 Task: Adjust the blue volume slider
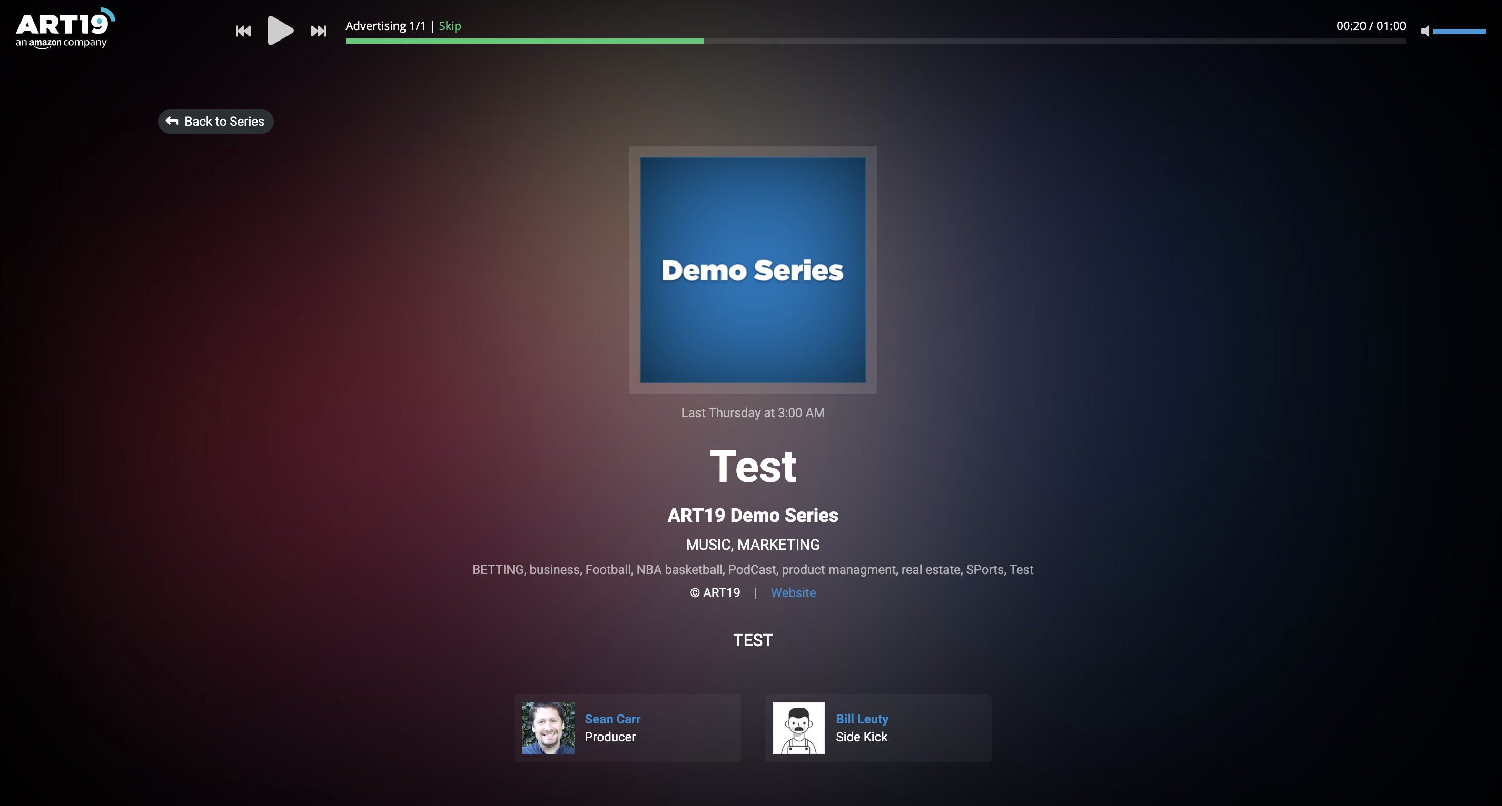[1458, 32]
